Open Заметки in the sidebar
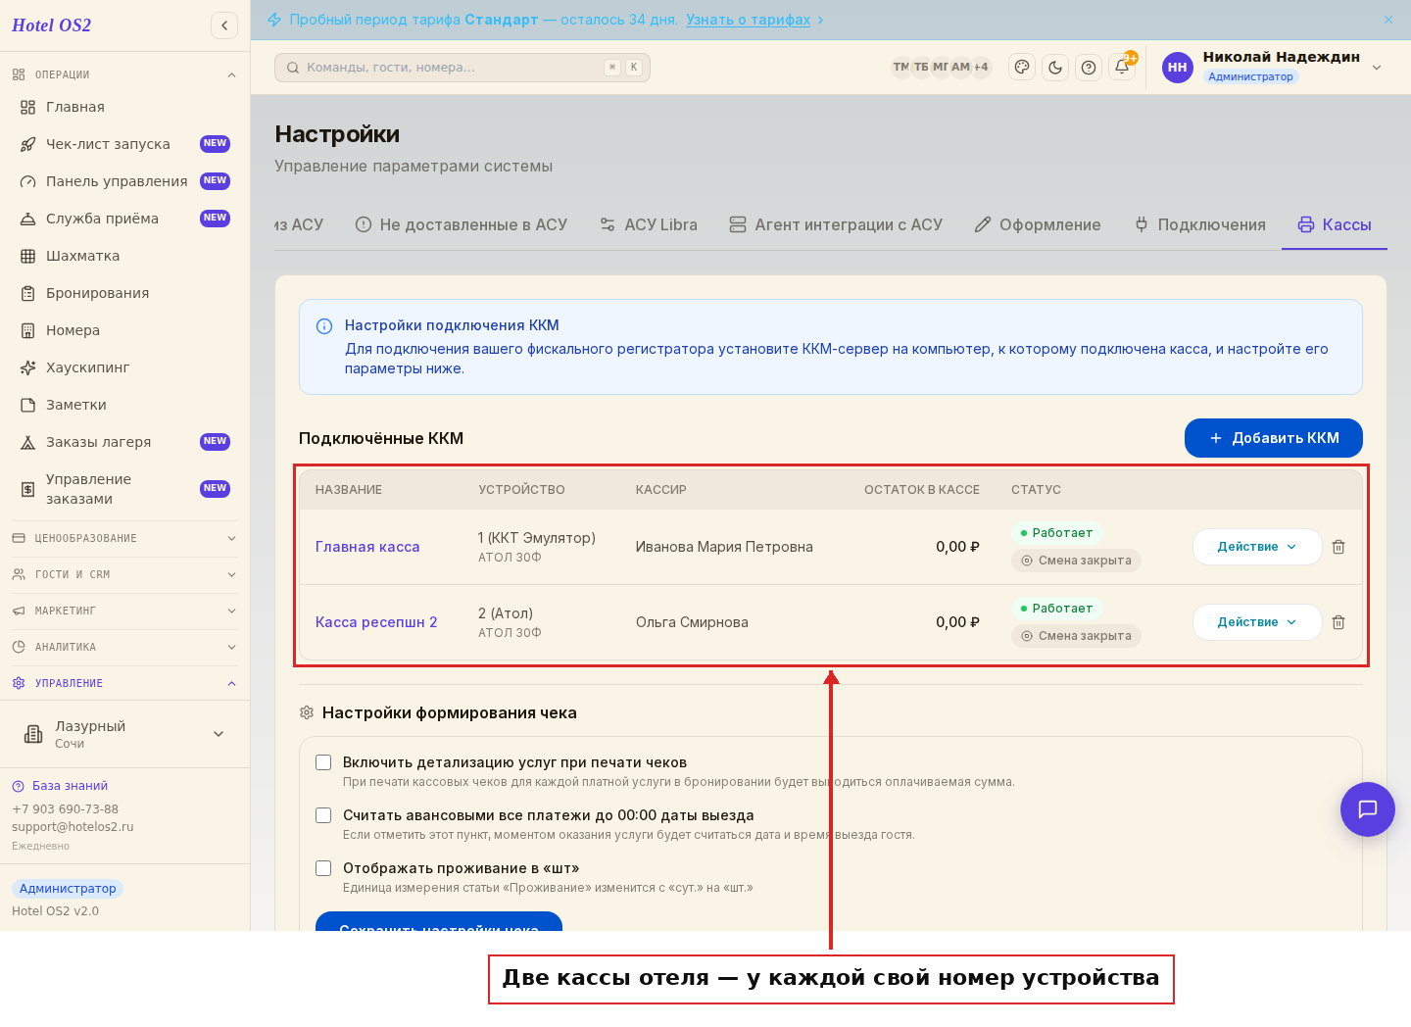Screen dimensions: 1411x1027 click(125, 405)
